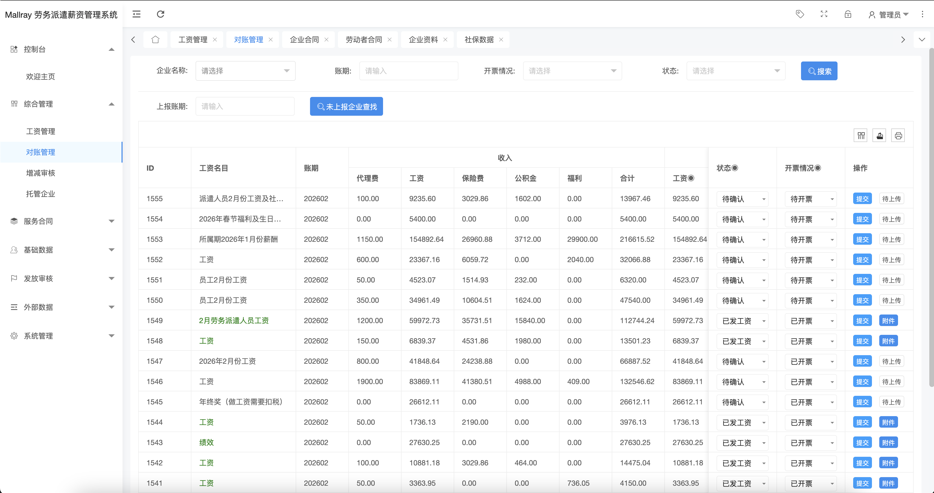Image resolution: width=934 pixels, height=493 pixels.
Task: Enter fullscreen with the expand icon
Action: click(824, 14)
